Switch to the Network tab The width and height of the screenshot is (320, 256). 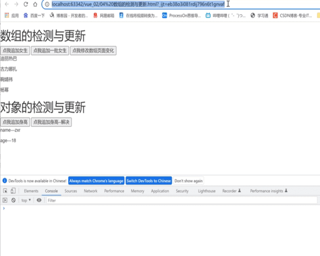pyautogui.click(x=91, y=191)
